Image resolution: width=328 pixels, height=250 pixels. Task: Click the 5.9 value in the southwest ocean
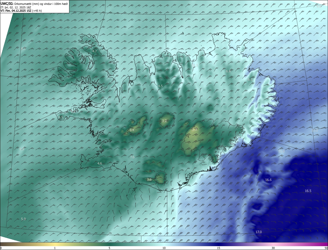click(23, 219)
